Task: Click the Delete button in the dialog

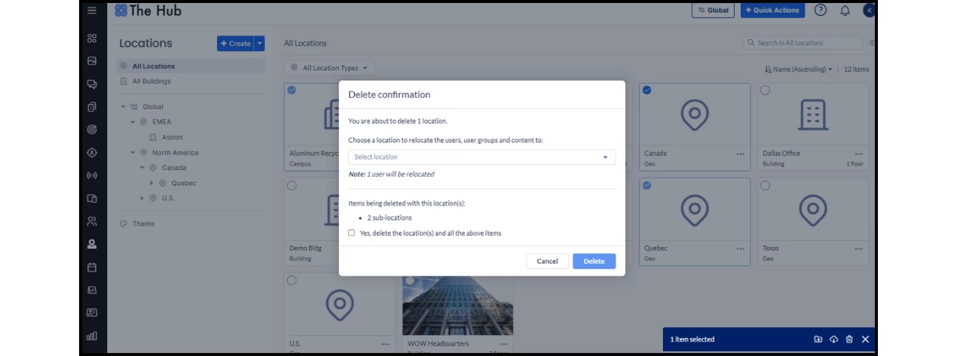Action: click(x=594, y=261)
